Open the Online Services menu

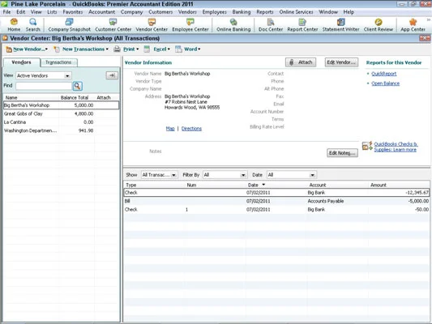pyautogui.click(x=296, y=12)
